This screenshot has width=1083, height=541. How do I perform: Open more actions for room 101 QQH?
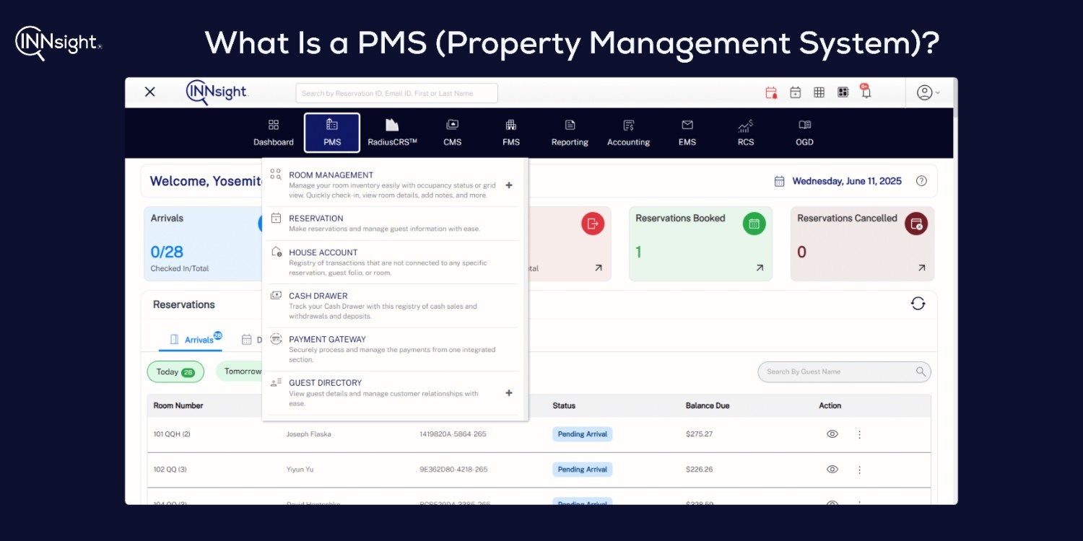[x=859, y=434]
